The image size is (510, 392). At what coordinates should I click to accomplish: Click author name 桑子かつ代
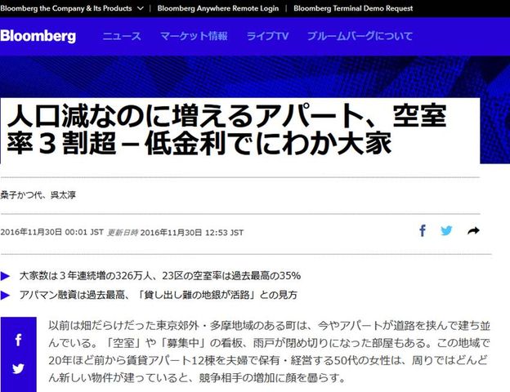(x=21, y=195)
